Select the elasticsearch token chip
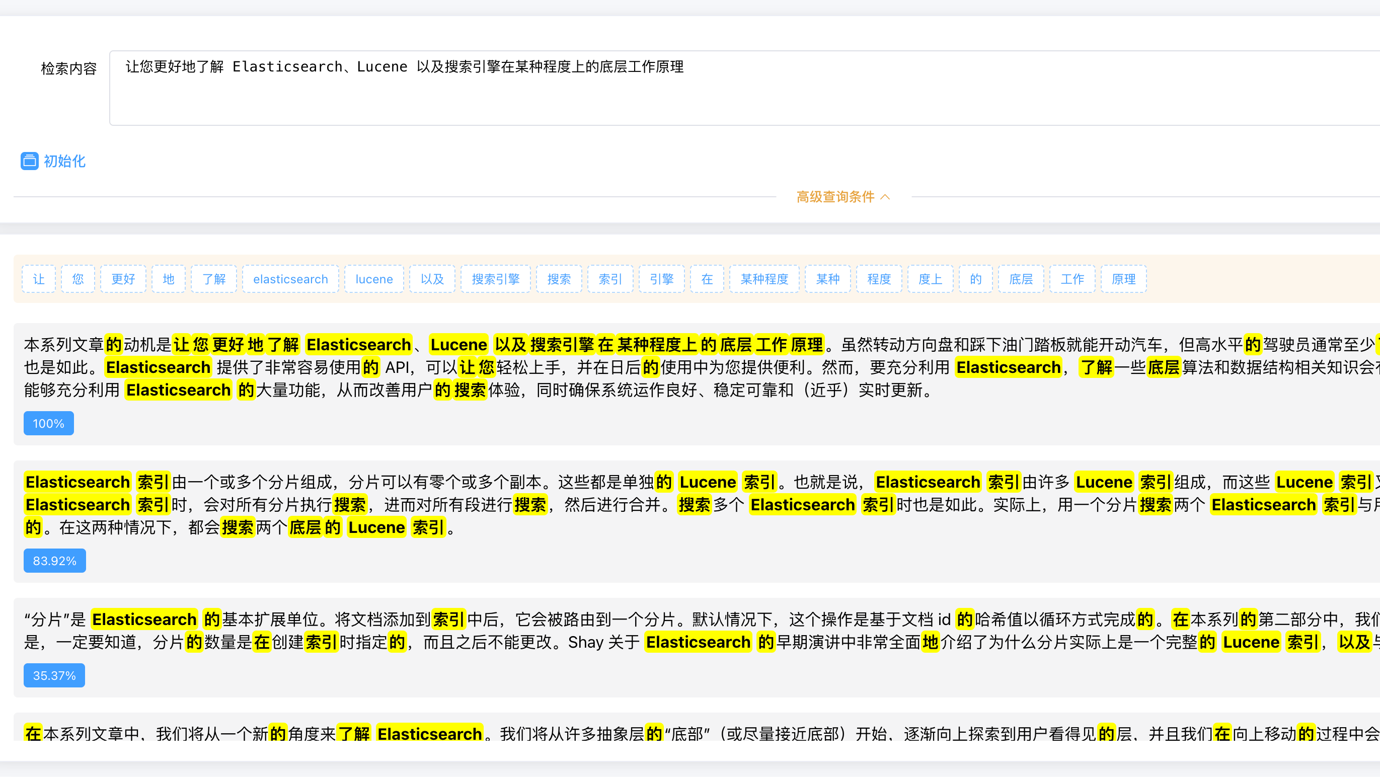The width and height of the screenshot is (1380, 777). point(290,279)
